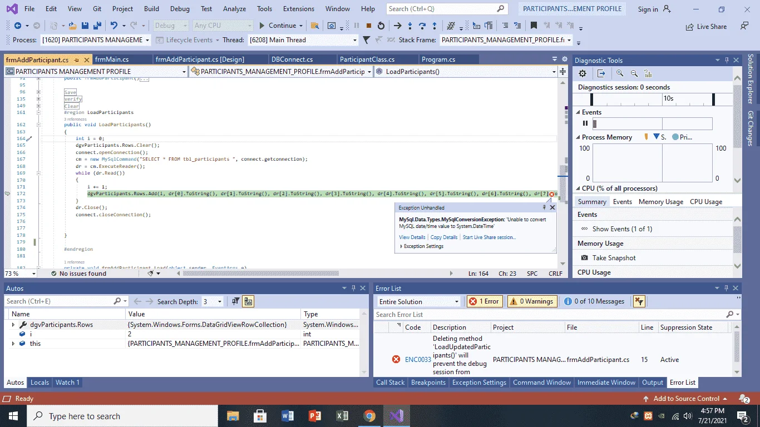Click the Navigate Backward icon

(18, 26)
